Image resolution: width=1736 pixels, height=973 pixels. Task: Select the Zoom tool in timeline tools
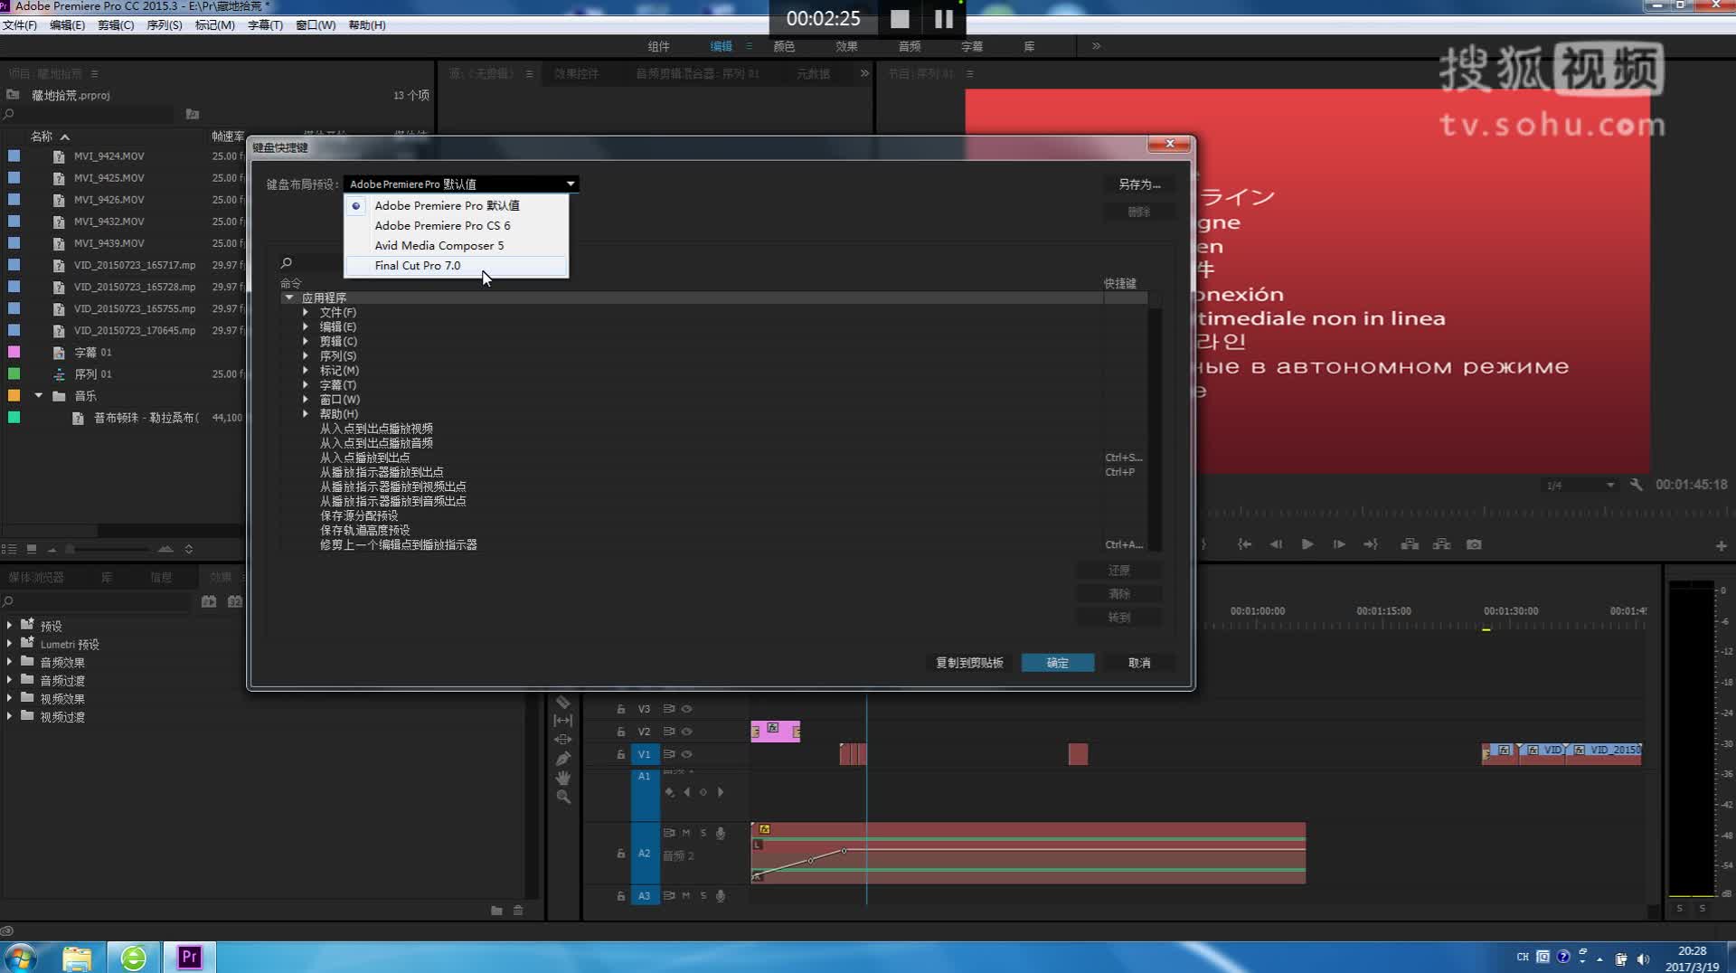[562, 797]
